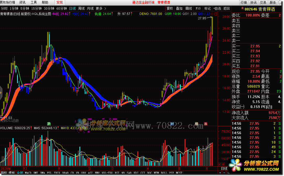Switch indicator to DMA
This screenshot has height=176, width=284.
point(42,173)
